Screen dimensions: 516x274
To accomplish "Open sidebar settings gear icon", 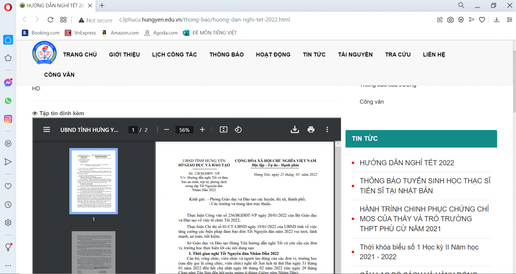I will click(8, 222).
